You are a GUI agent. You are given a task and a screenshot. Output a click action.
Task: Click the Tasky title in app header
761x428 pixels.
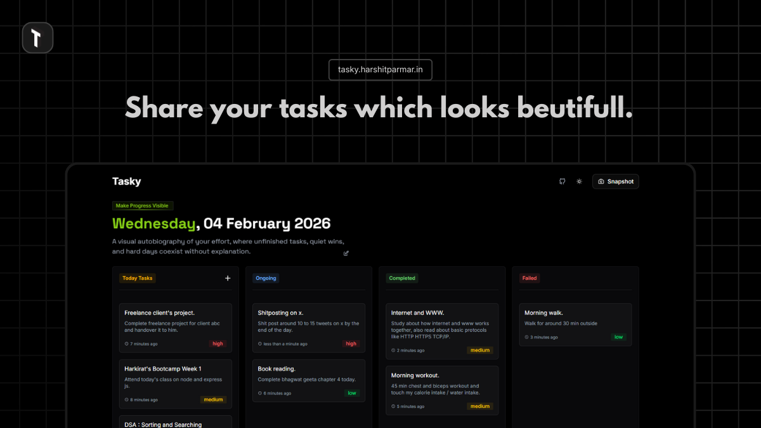[127, 181]
